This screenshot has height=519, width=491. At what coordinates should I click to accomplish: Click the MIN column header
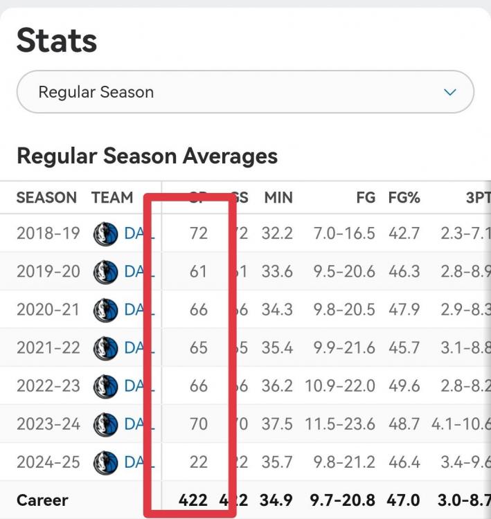pos(278,198)
